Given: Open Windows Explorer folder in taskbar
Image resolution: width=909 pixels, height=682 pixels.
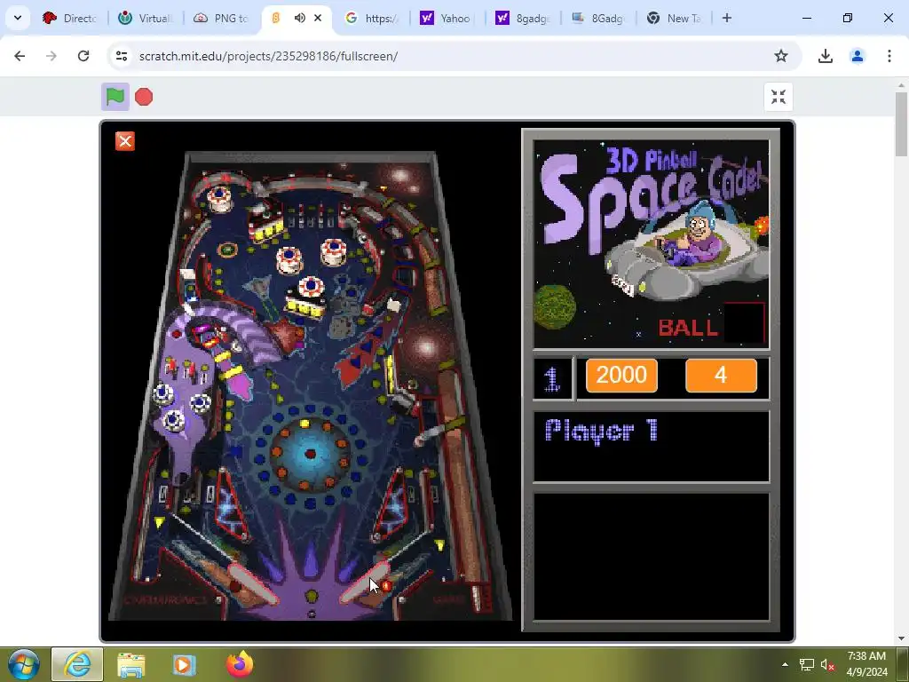Looking at the screenshot, I should click(131, 664).
